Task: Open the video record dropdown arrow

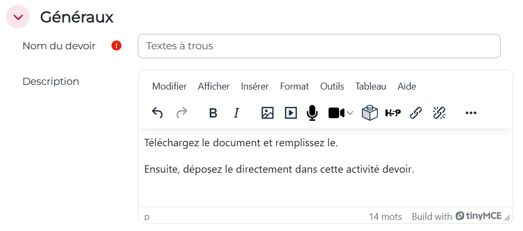Action: click(350, 113)
